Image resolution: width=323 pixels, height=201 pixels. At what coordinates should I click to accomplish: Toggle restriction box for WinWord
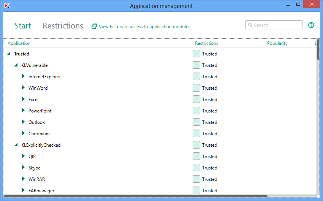click(196, 88)
